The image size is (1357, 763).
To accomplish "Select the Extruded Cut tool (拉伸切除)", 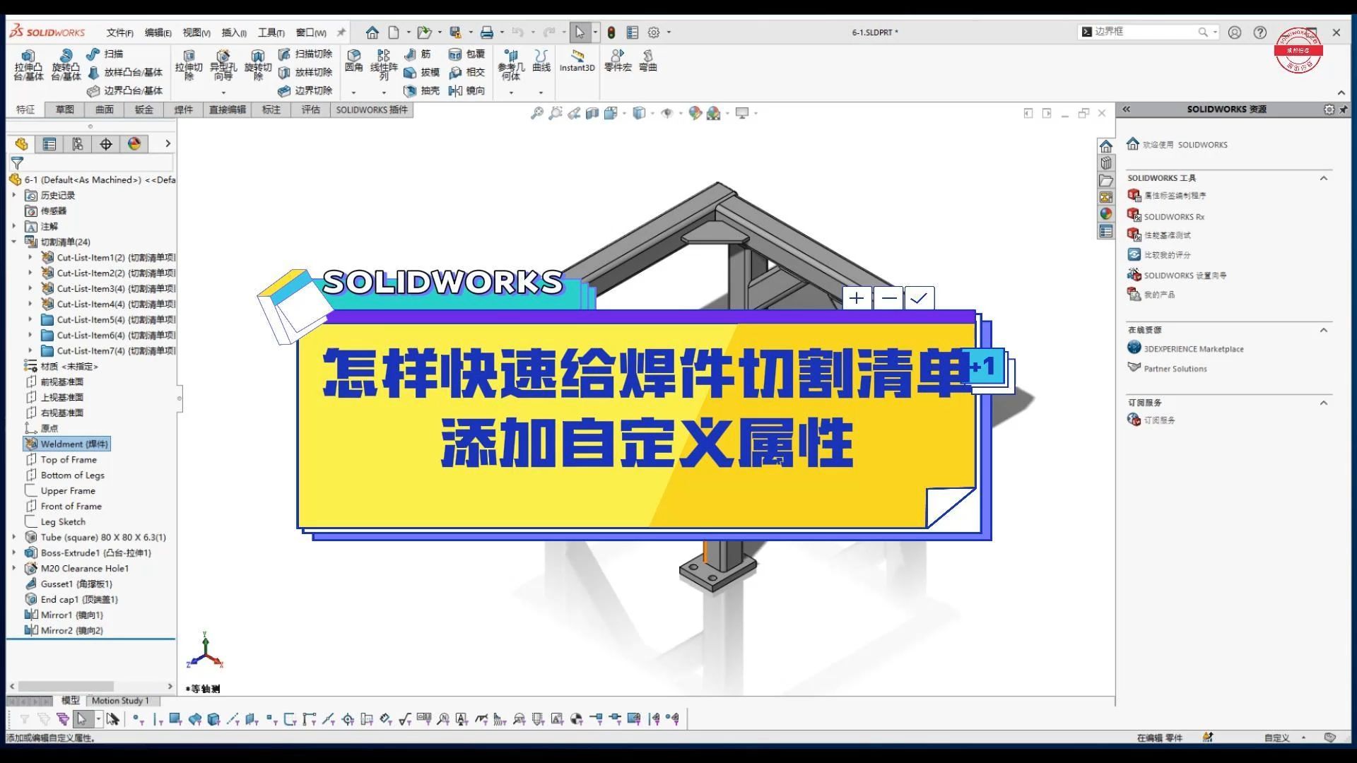I will pyautogui.click(x=189, y=65).
